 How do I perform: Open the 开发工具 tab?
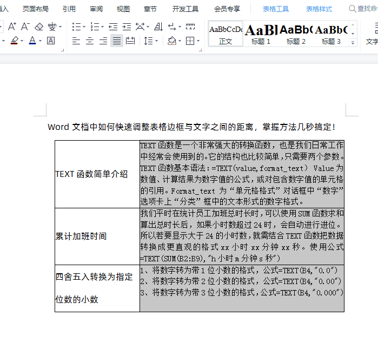[185, 9]
